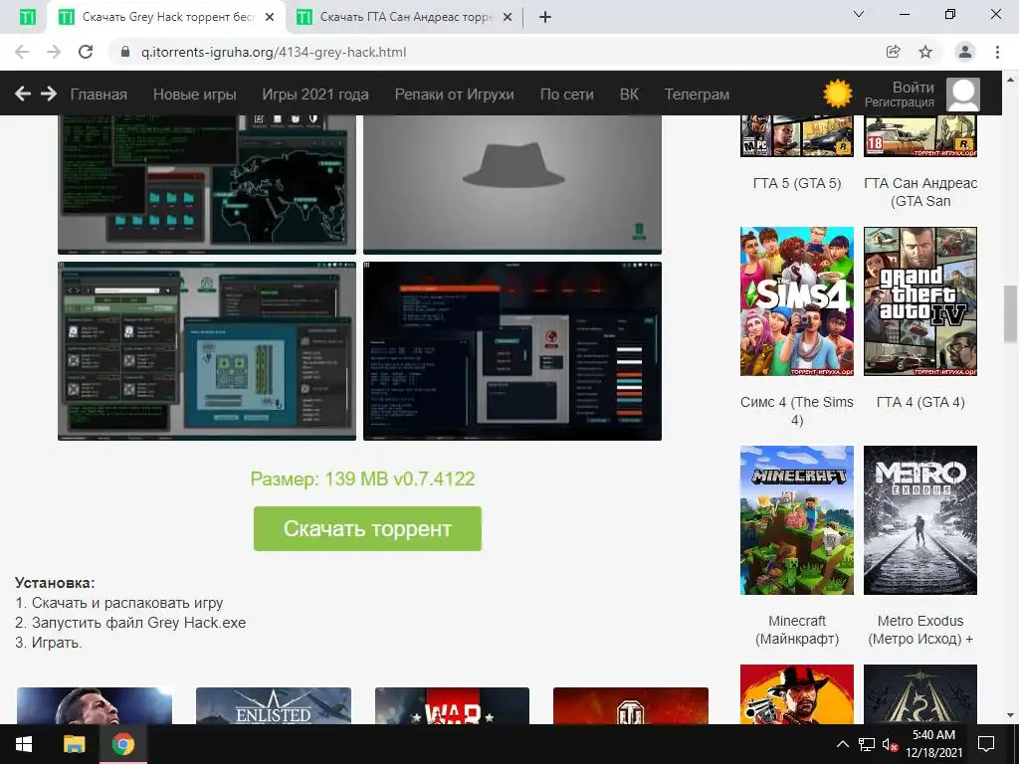Screen dimensions: 1019x764
Task: Open the dark red terminal screenshot
Action: [512, 351]
